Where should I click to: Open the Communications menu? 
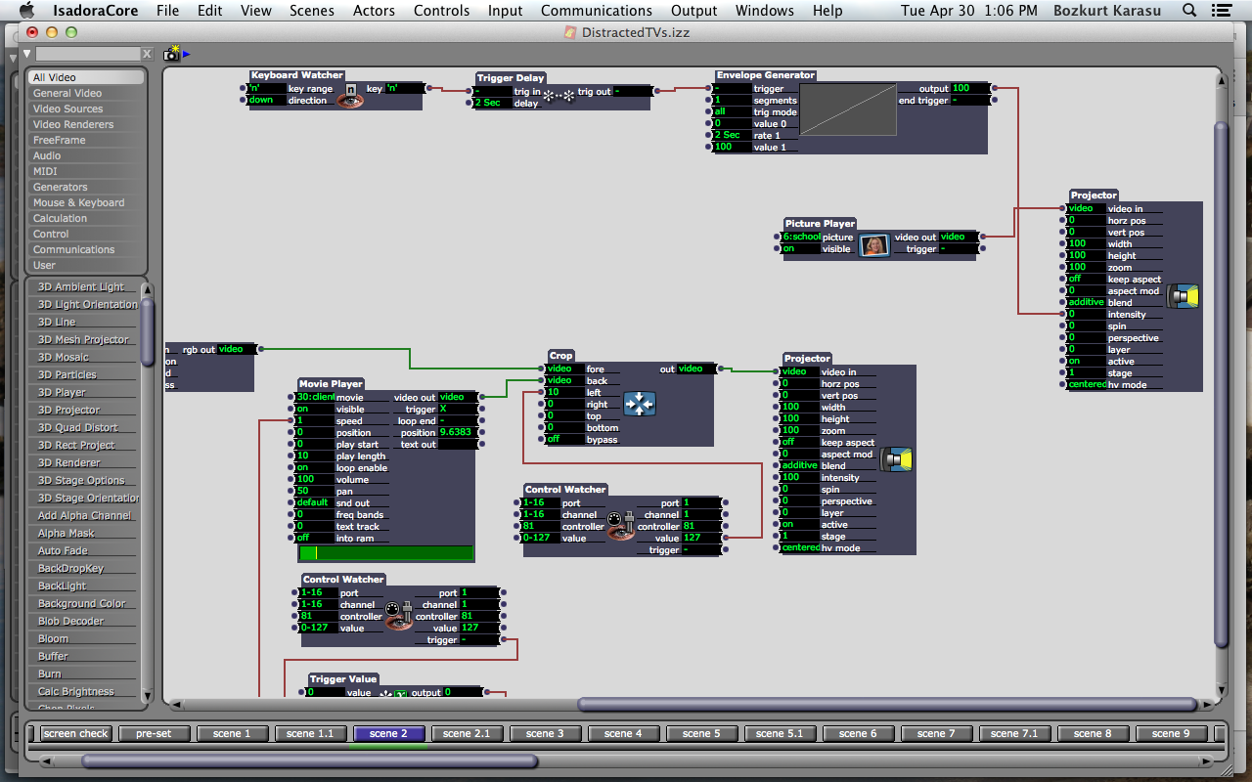pyautogui.click(x=596, y=11)
